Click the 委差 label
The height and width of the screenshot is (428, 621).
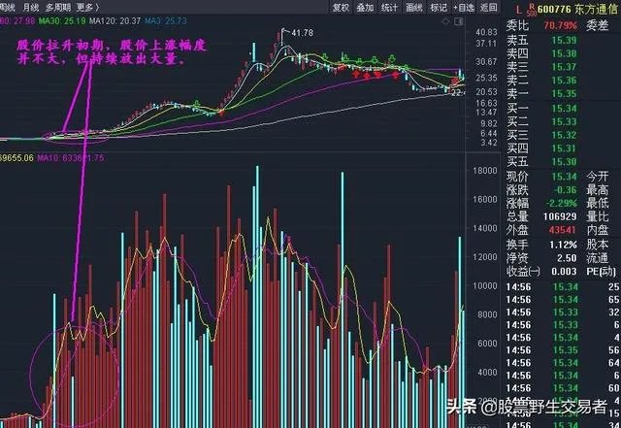[598, 25]
